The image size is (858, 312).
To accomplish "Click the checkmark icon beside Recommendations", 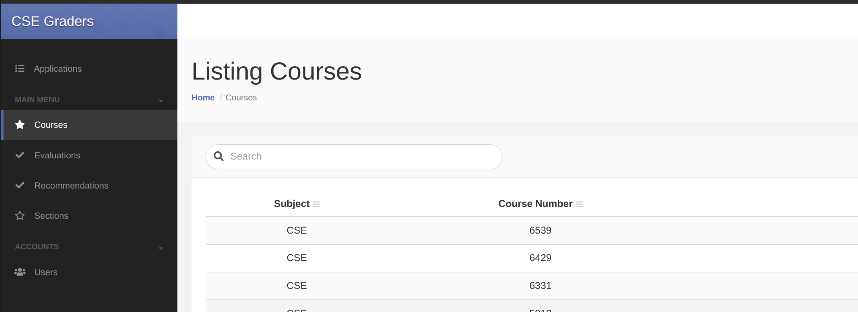I will pyautogui.click(x=20, y=185).
